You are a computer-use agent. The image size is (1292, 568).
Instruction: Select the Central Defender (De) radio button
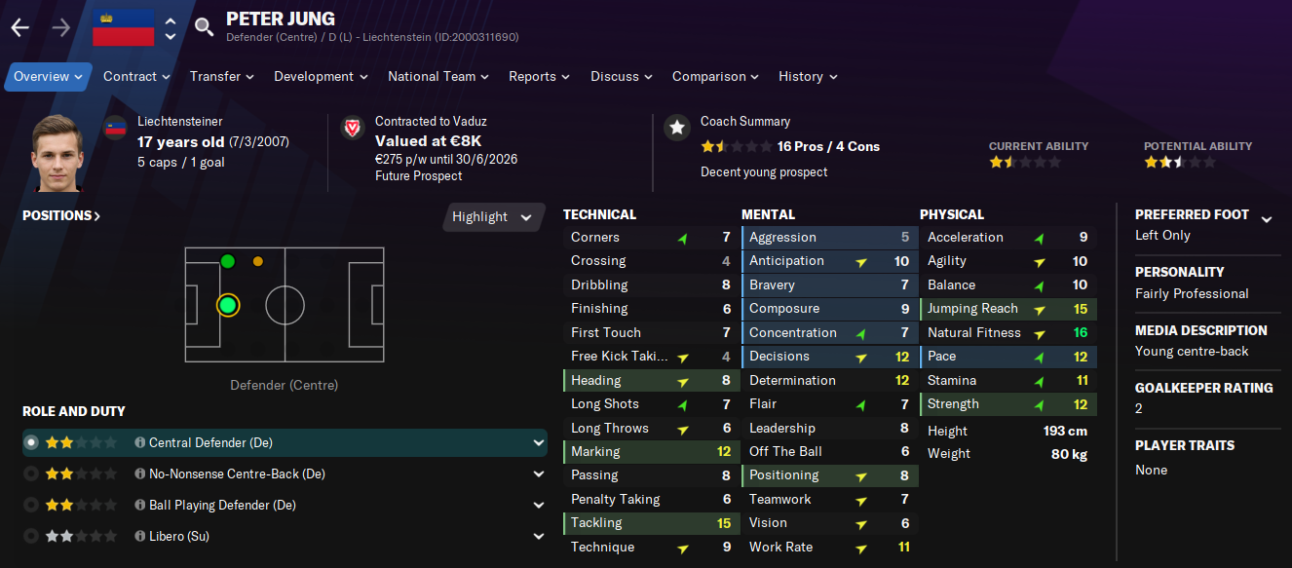(31, 442)
